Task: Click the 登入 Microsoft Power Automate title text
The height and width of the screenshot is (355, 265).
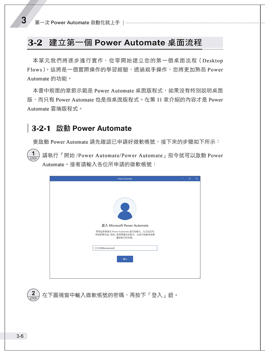Action: click(x=125, y=226)
